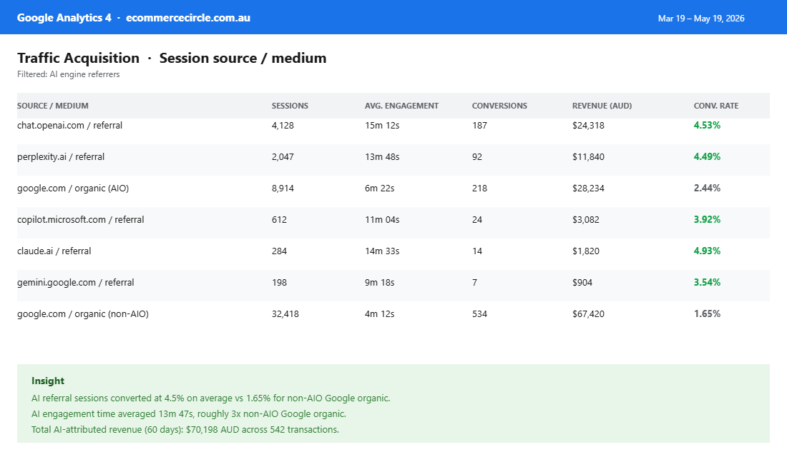Image resolution: width=787 pixels, height=457 pixels.
Task: Sort by the CONV. RATE column header
Action: (716, 106)
